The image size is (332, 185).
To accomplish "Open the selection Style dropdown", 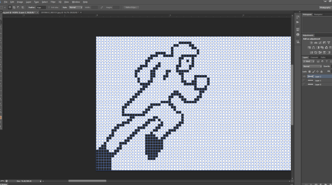I will coord(76,8).
